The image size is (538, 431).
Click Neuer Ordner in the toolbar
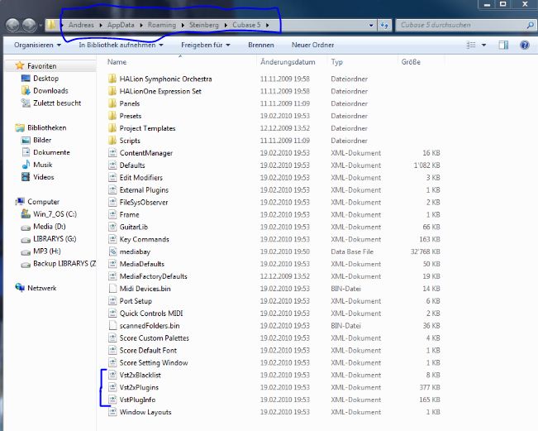tap(312, 45)
